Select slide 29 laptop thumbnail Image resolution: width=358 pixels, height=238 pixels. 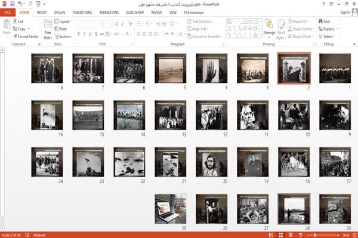170,209
